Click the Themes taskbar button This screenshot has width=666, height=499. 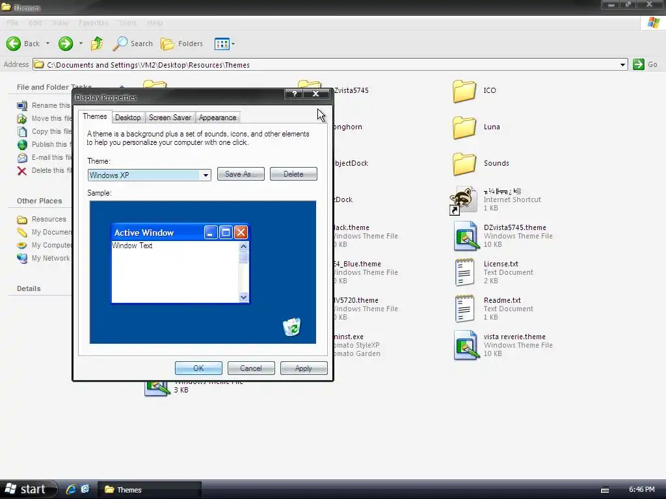(149, 490)
